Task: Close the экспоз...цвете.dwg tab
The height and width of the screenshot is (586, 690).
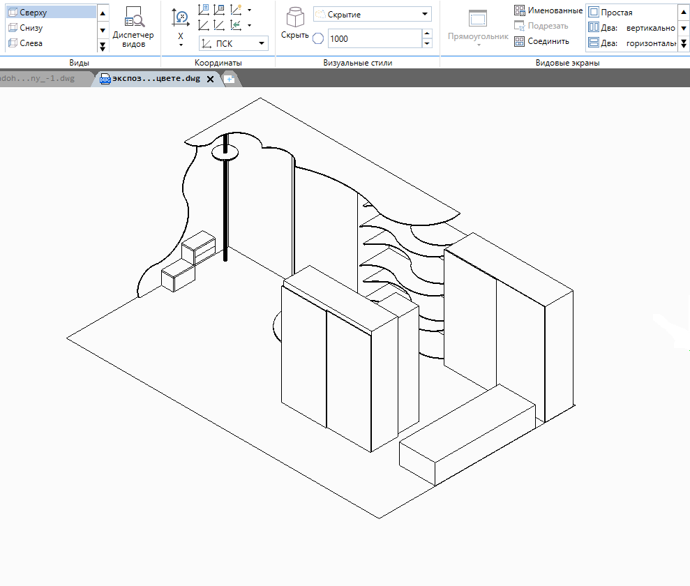Action: [x=210, y=80]
